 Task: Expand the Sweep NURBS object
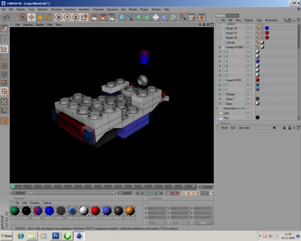point(220,47)
